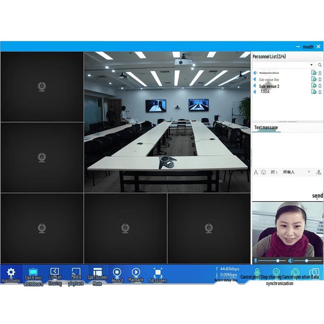The width and height of the screenshot is (324, 324).
Task: Click the Cancel operation icon
Action: click(x=295, y=271)
